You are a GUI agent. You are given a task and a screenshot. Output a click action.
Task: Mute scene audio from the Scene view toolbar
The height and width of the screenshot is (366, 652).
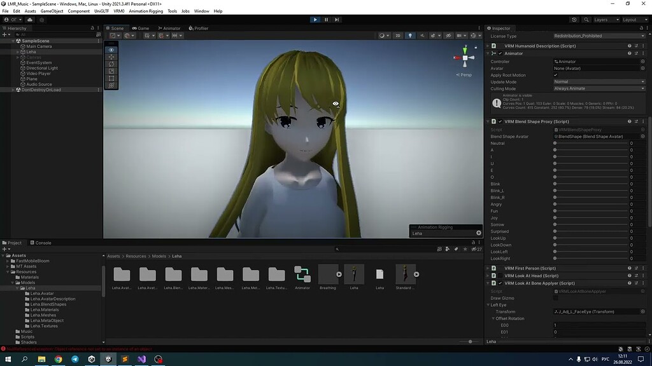pos(423,36)
